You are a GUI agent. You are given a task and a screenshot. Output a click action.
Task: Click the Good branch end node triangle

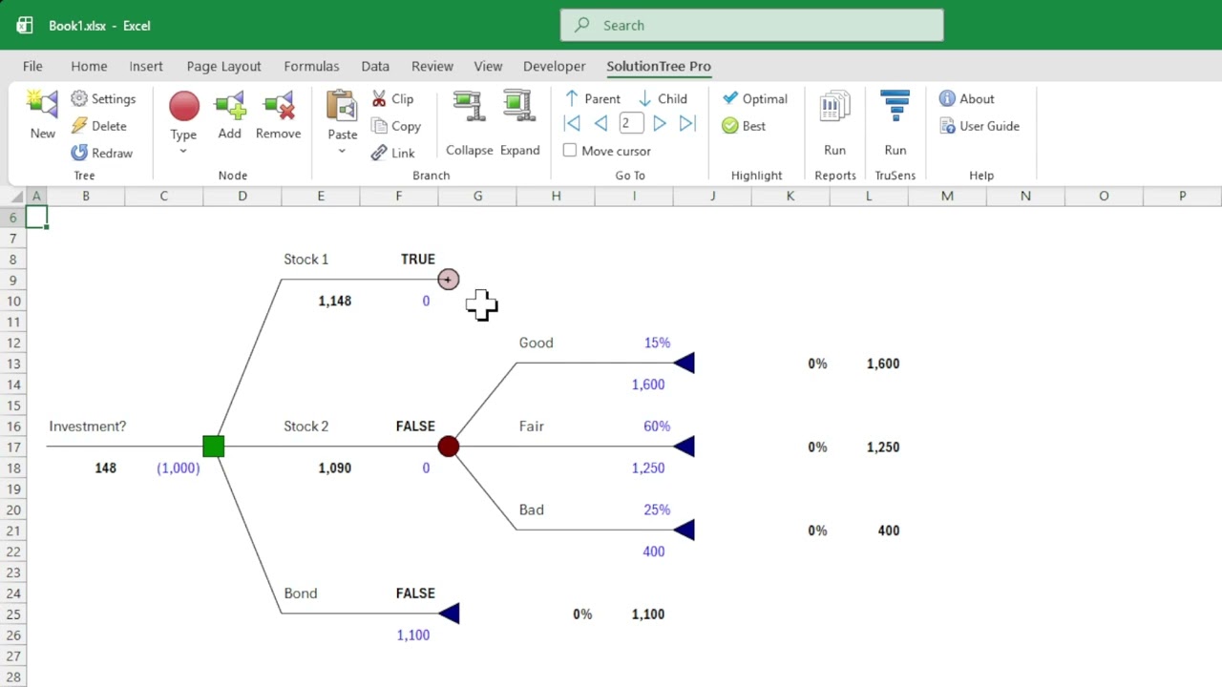pos(685,363)
